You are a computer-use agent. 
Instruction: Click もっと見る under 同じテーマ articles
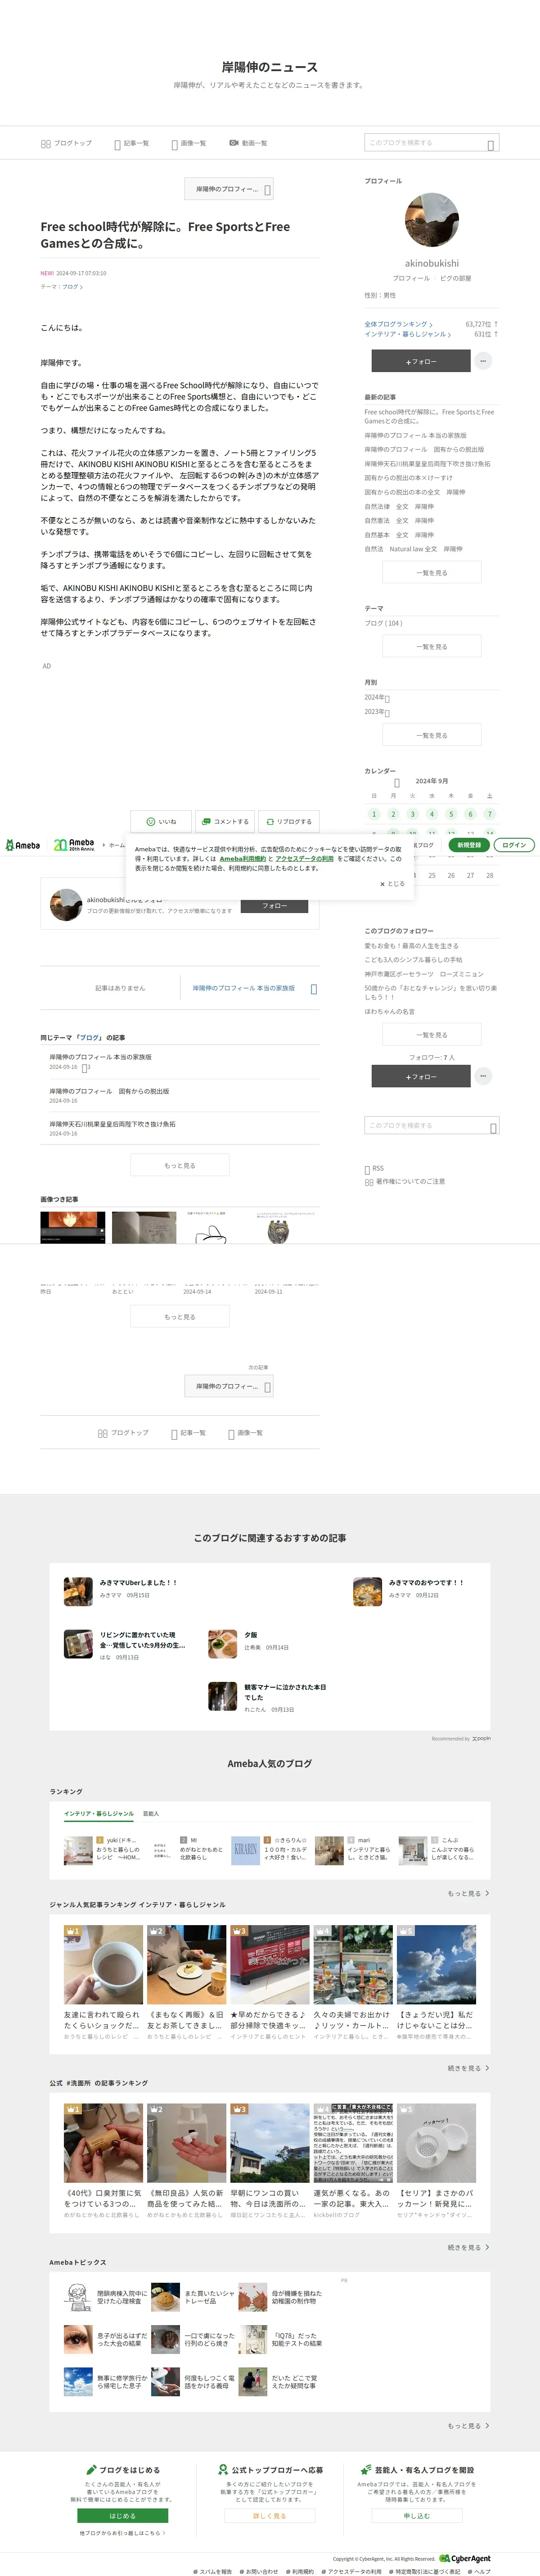pyautogui.click(x=180, y=1165)
